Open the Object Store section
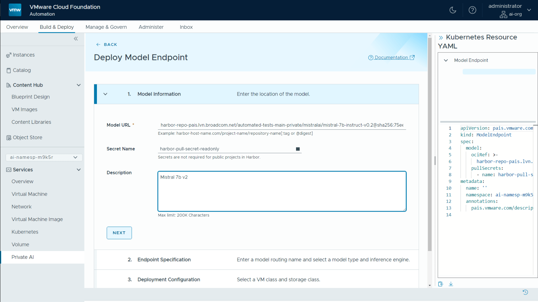538x302 pixels. (28, 137)
